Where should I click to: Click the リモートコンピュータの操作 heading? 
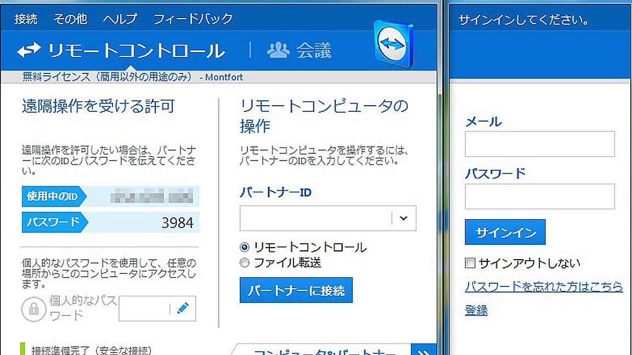pyautogui.click(x=324, y=116)
